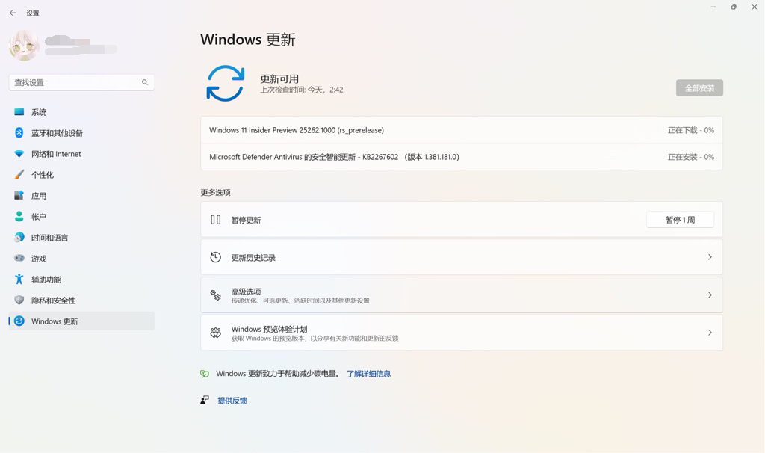
Task: Click the accessibility figure icon
Action: pos(19,279)
